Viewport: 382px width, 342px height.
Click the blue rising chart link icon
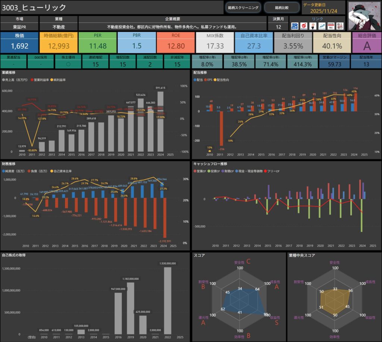322,26
